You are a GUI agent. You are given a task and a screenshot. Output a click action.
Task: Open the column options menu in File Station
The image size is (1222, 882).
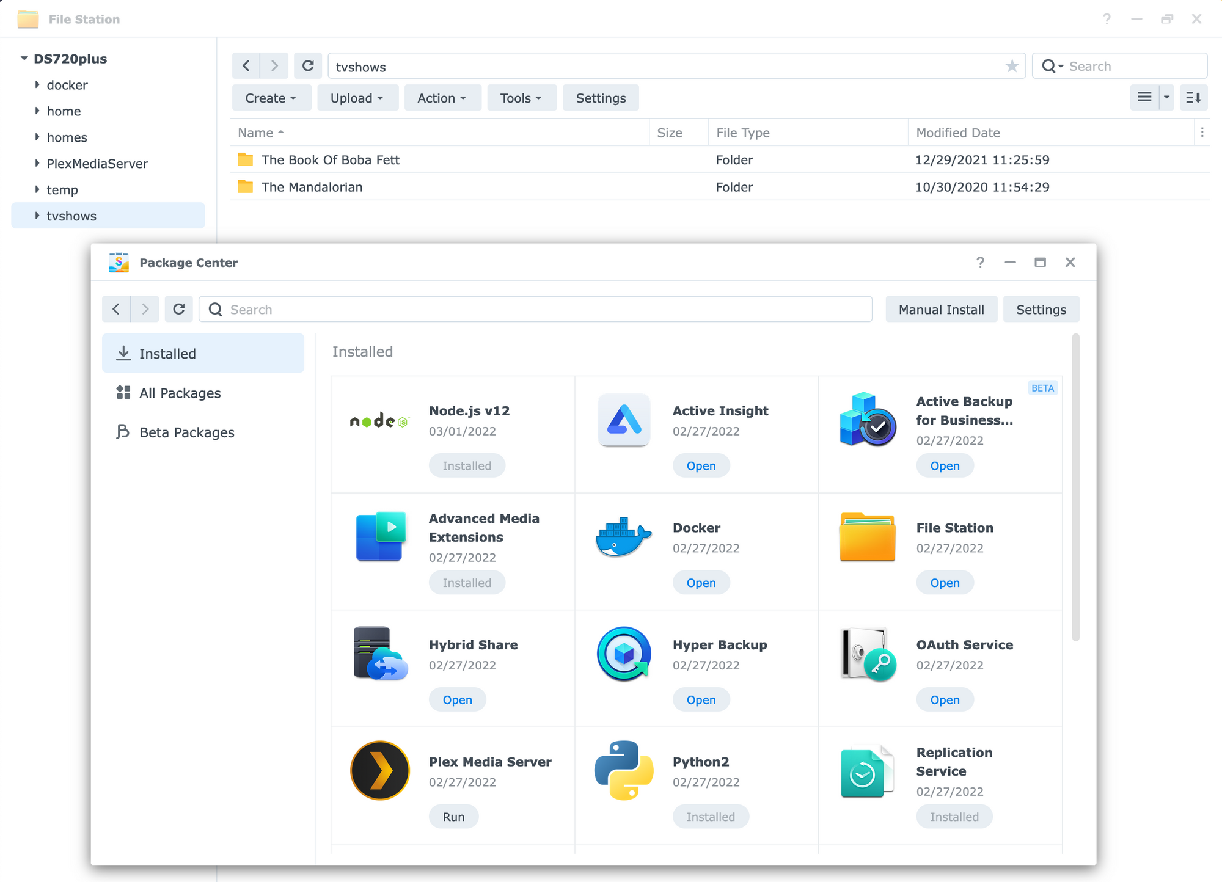click(1202, 133)
